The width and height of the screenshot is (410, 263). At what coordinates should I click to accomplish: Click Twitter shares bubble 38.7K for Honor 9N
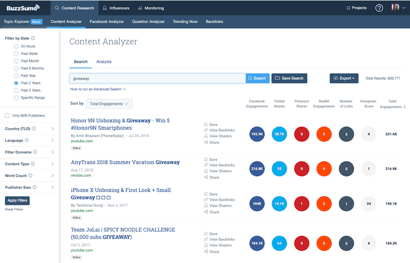click(x=279, y=134)
